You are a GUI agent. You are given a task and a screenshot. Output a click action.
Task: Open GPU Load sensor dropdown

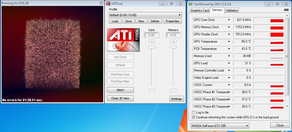pos(229,63)
